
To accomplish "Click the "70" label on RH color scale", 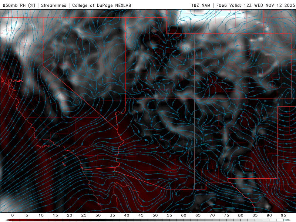I will [212, 215].
